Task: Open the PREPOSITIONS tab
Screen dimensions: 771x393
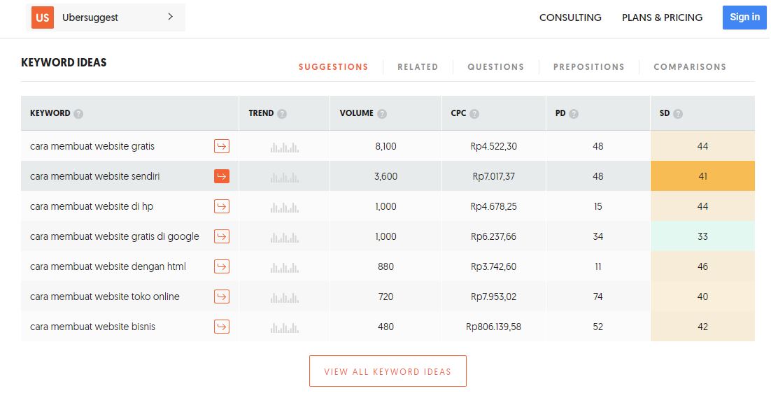Action: click(588, 67)
